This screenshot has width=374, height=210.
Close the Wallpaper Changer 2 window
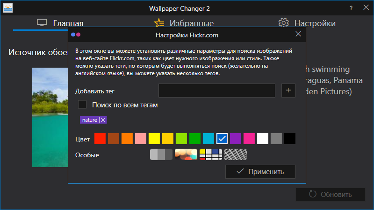tap(366, 7)
